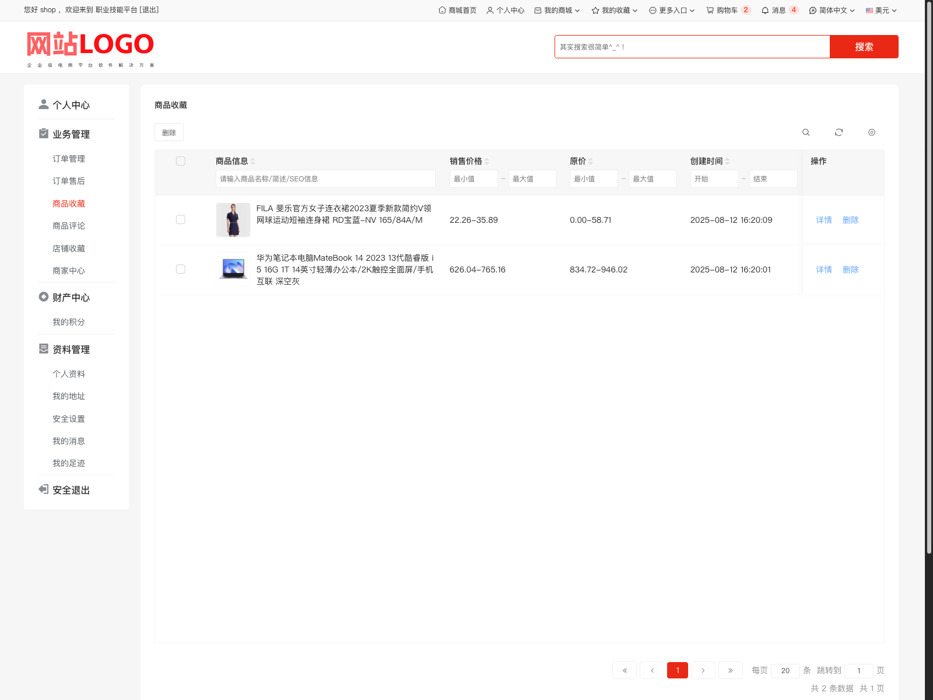This screenshot has height=700, width=933.
Task: Open the messages bell notification
Action: [779, 10]
